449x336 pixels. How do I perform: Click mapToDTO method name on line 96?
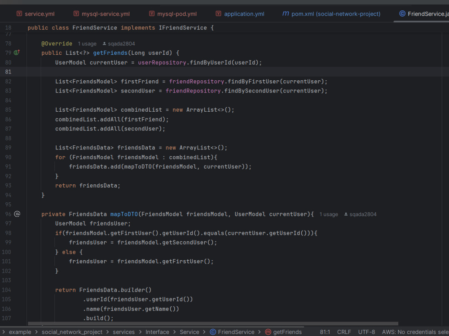124,214
